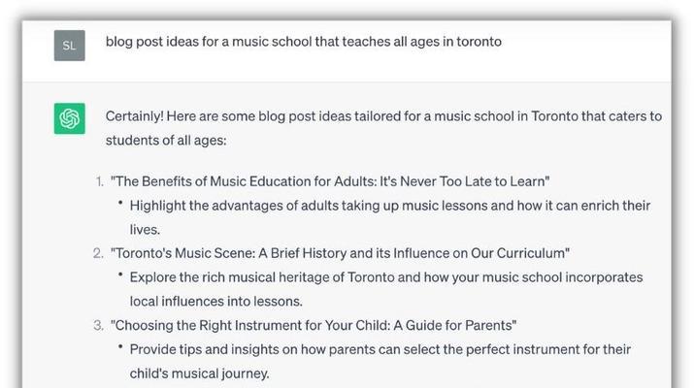Click list number 2 marker
This screenshot has height=388, width=694.
pos(99,253)
